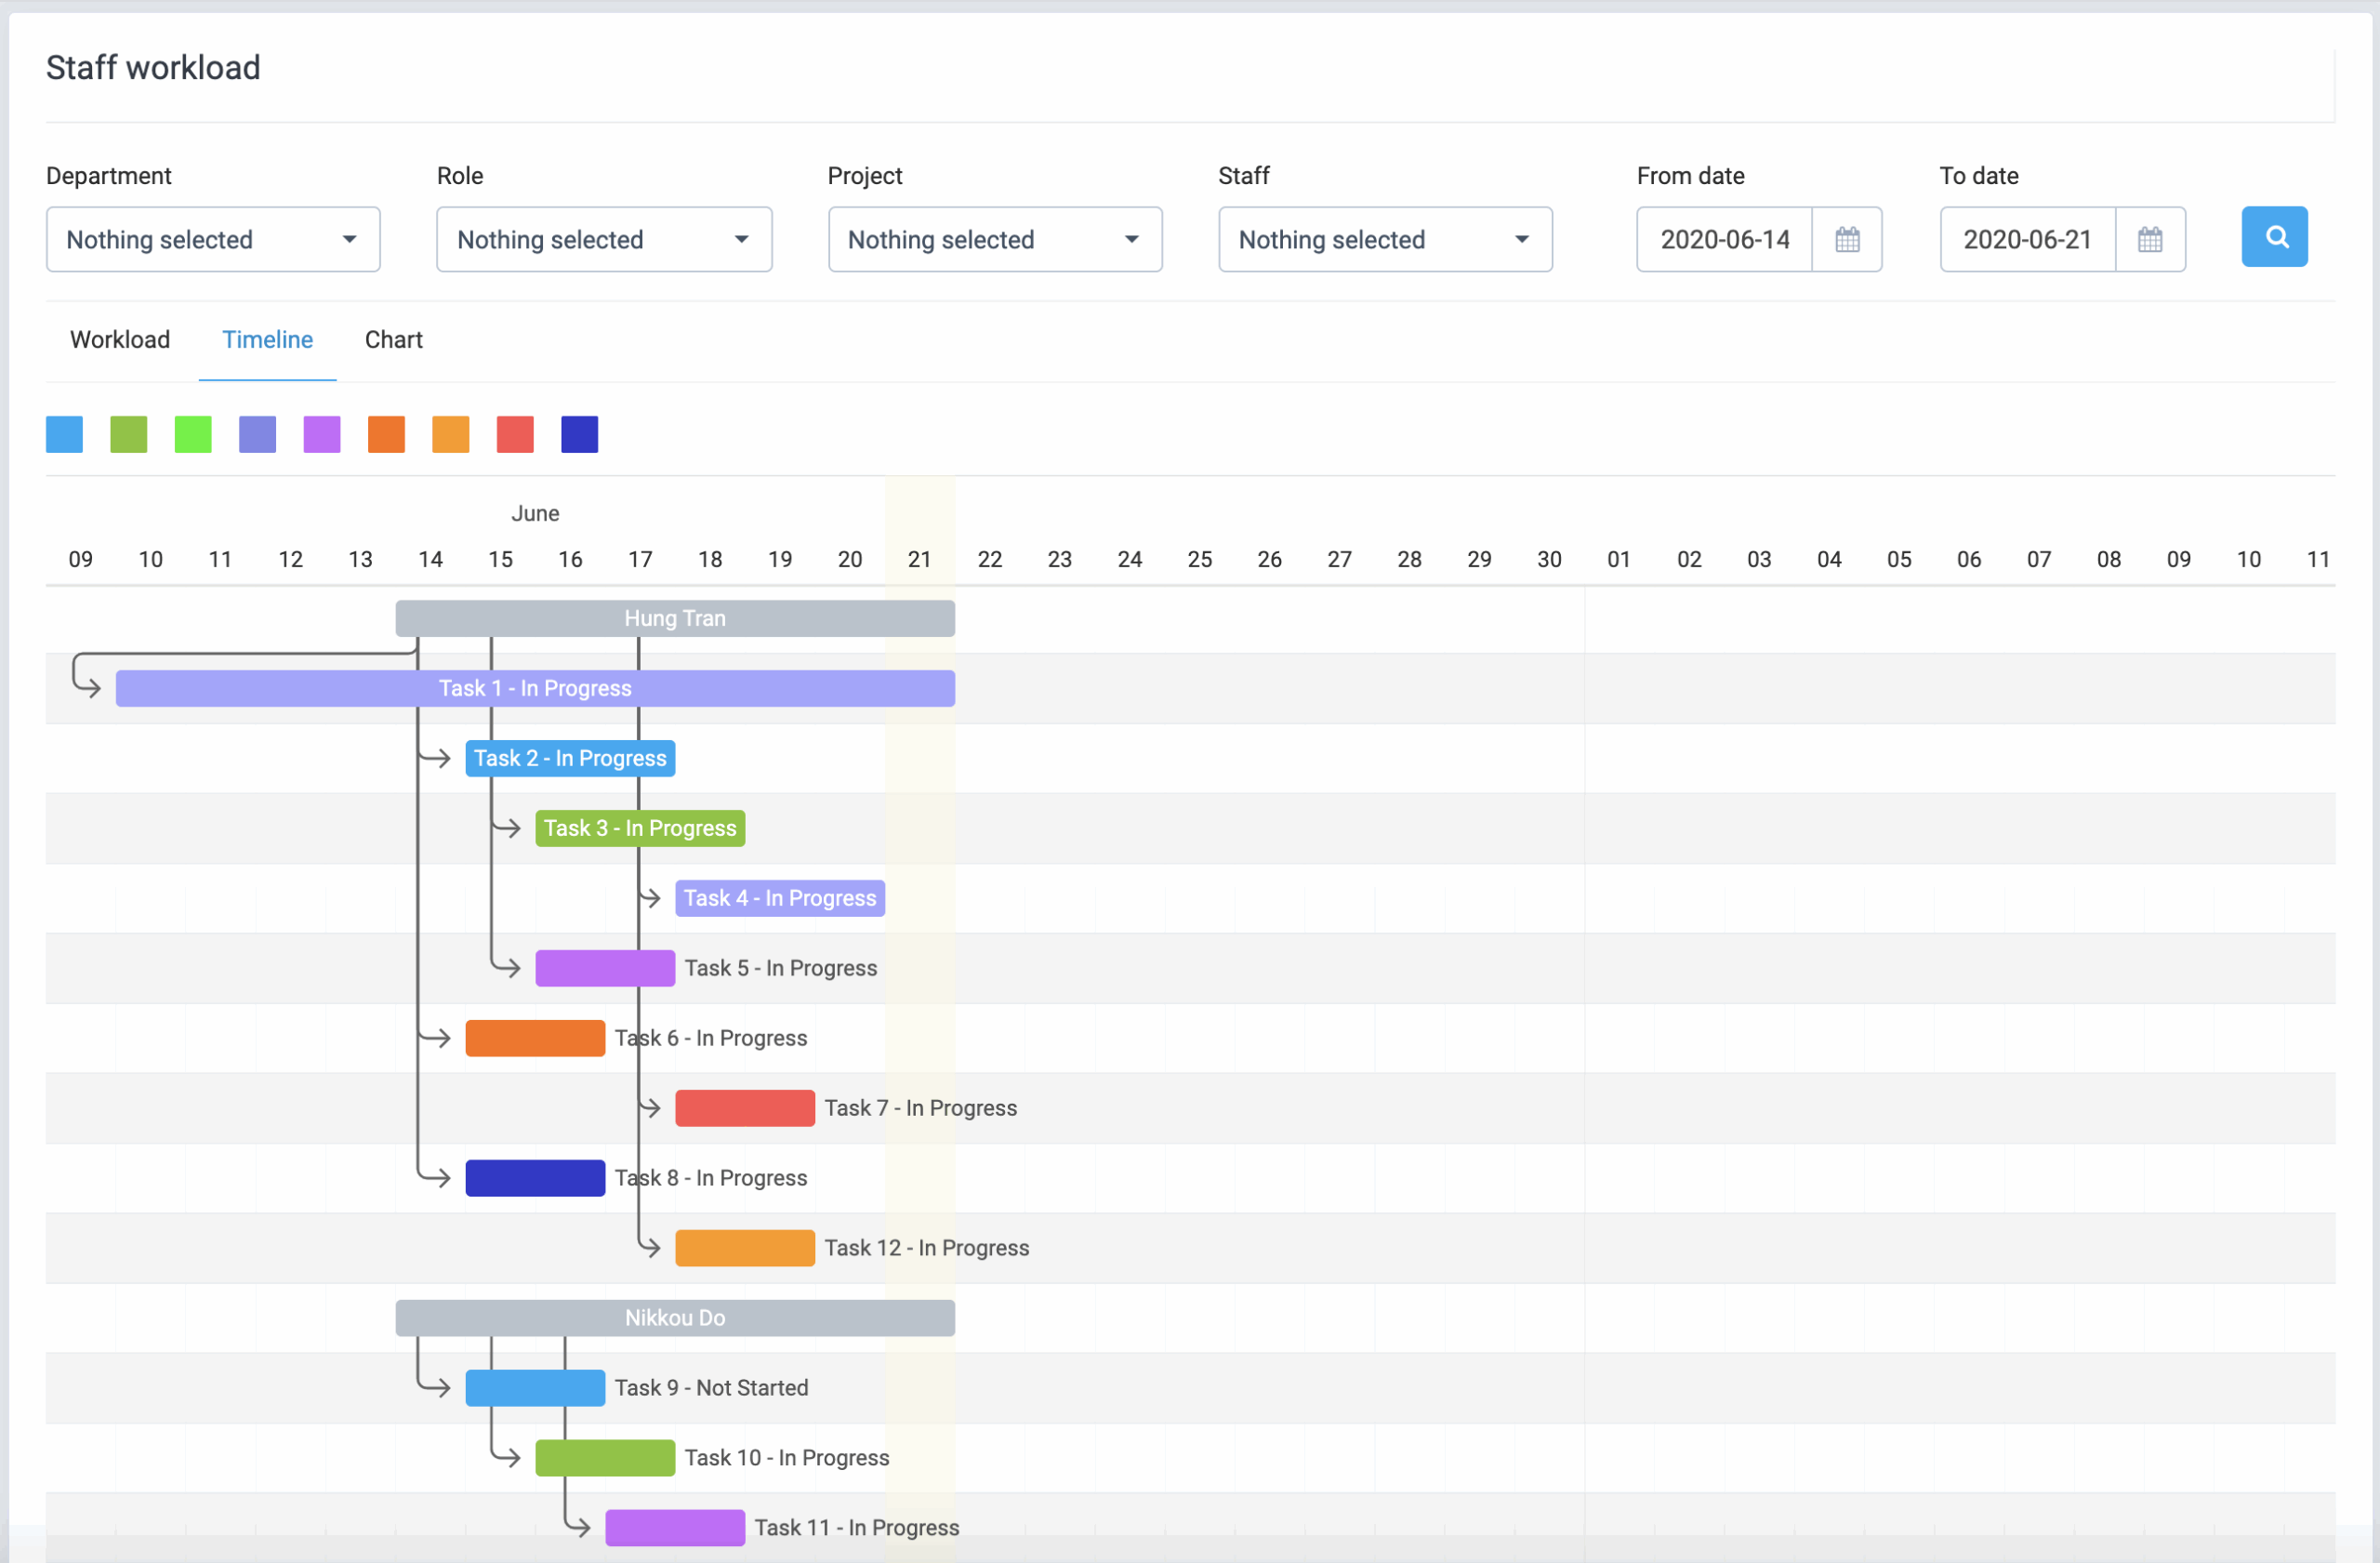Open Task 1 - In Progress bar
The height and width of the screenshot is (1563, 2380).
[535, 688]
